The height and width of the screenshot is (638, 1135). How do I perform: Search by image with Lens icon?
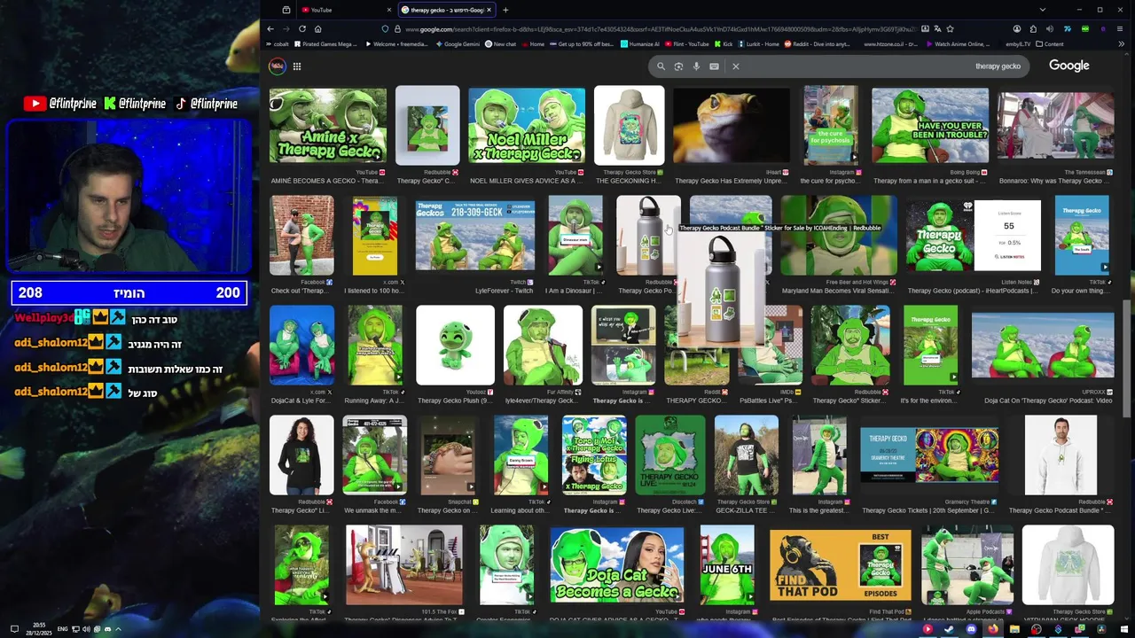coord(678,66)
